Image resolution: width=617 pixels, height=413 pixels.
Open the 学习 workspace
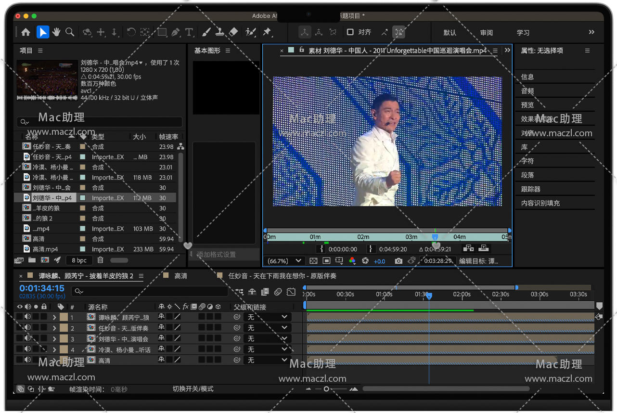tap(523, 33)
